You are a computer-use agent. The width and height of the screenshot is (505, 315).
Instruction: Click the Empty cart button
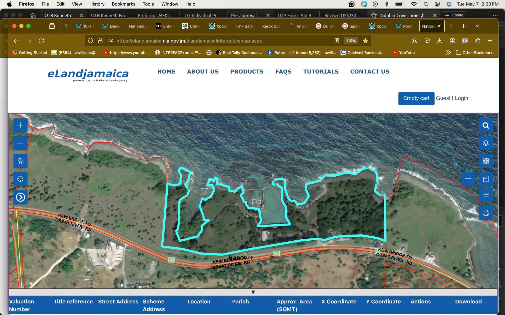(416, 98)
